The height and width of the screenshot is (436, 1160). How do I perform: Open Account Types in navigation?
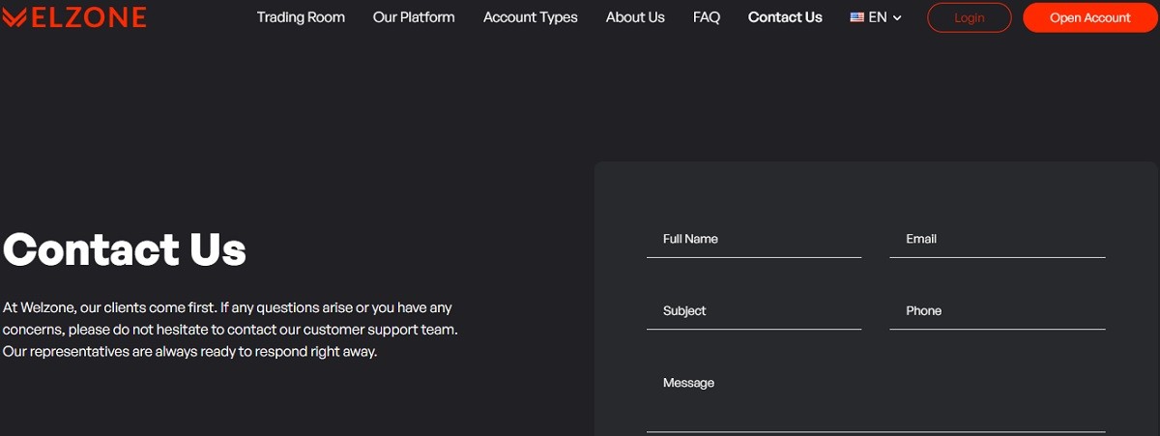[x=531, y=17]
